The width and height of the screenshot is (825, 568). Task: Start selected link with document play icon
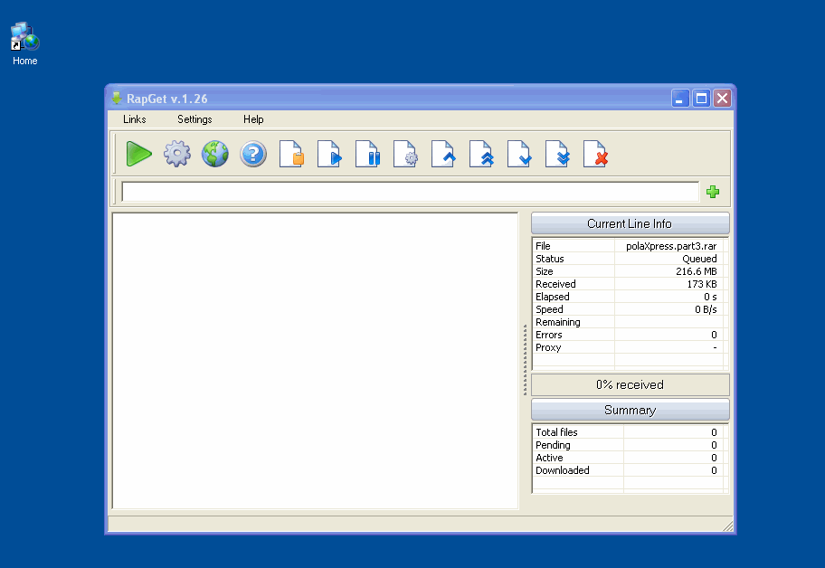click(x=329, y=154)
